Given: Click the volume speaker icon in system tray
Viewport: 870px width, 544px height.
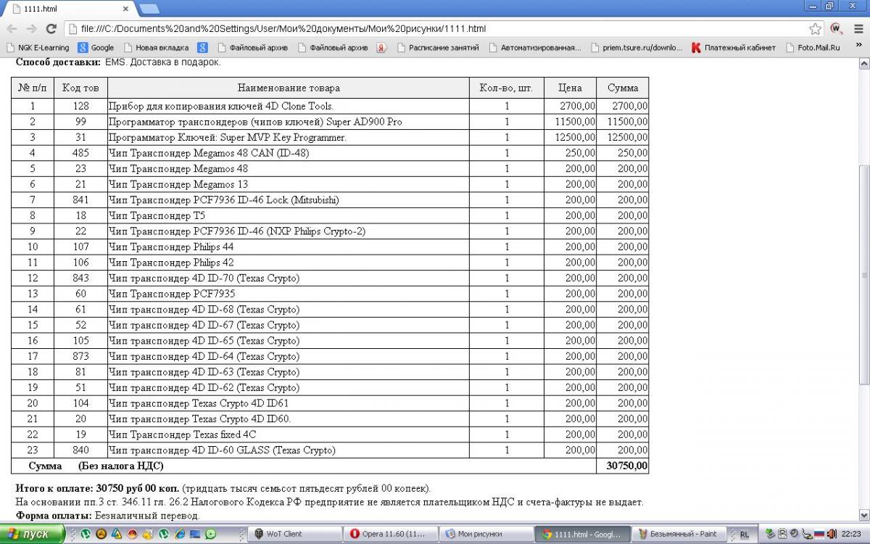Looking at the screenshot, I should [x=831, y=534].
